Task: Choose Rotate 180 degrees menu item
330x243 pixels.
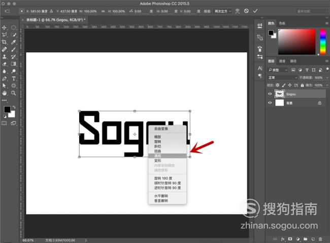Action: pyautogui.click(x=168, y=178)
